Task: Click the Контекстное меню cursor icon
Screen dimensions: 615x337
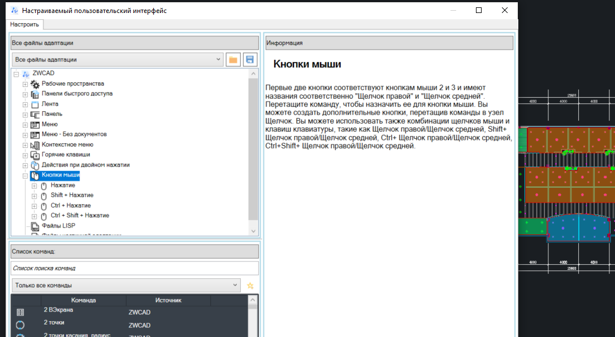Action: 34,145
